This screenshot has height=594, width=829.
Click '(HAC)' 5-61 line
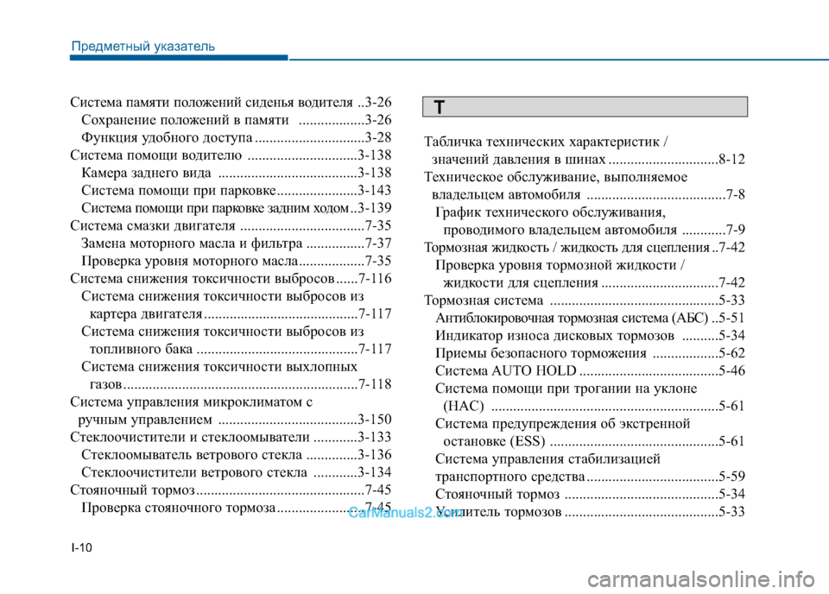tap(594, 406)
